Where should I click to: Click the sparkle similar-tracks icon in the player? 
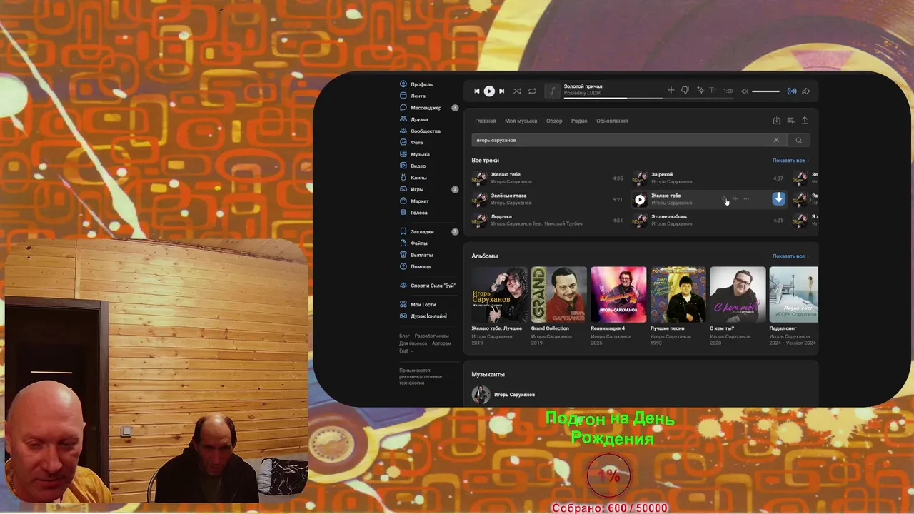pyautogui.click(x=700, y=91)
